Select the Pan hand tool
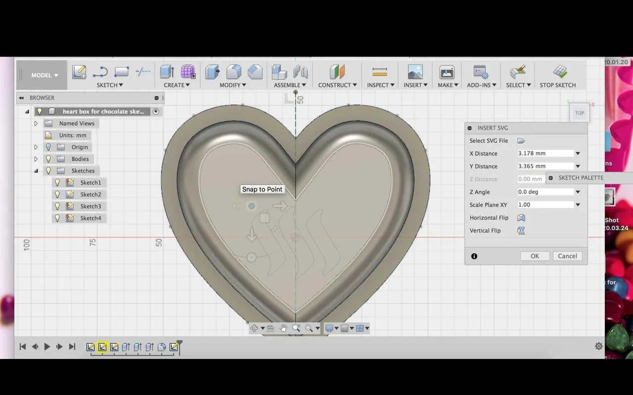The height and width of the screenshot is (395, 633). (x=283, y=328)
